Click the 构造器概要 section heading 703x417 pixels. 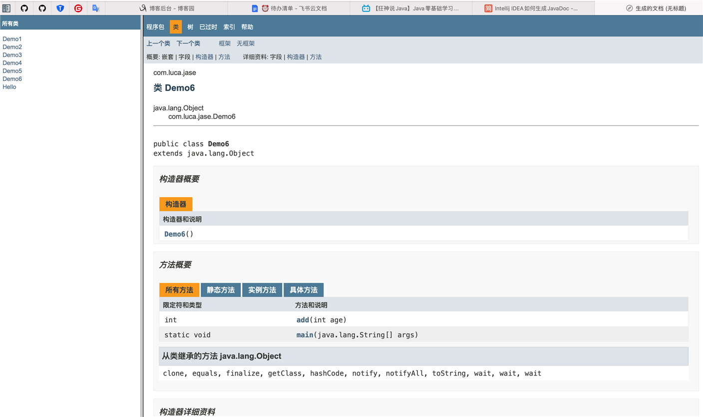(179, 179)
